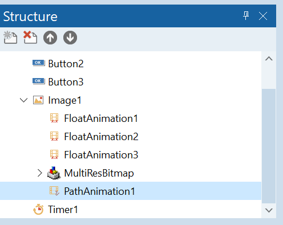Select FloatAnimation1 in the tree
Screen dimensions: 283x225
tap(101, 118)
